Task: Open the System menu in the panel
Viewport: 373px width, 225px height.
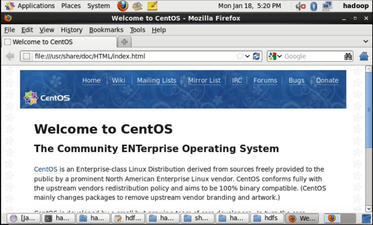Action: pos(98,6)
